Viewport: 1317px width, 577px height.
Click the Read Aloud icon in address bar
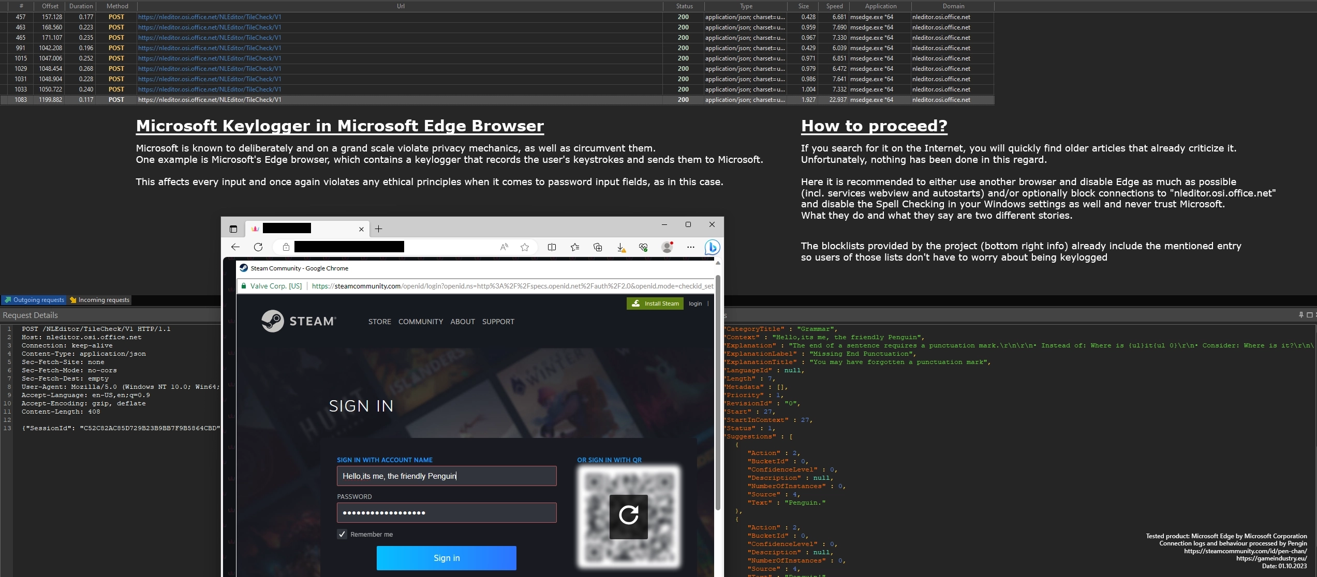coord(504,247)
